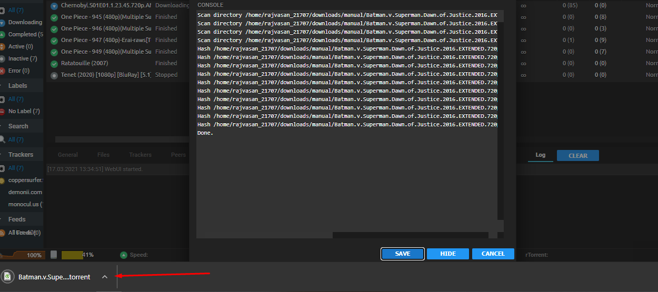Open the downloaded Batman.v.Supe....torrent file

[x=54, y=277]
